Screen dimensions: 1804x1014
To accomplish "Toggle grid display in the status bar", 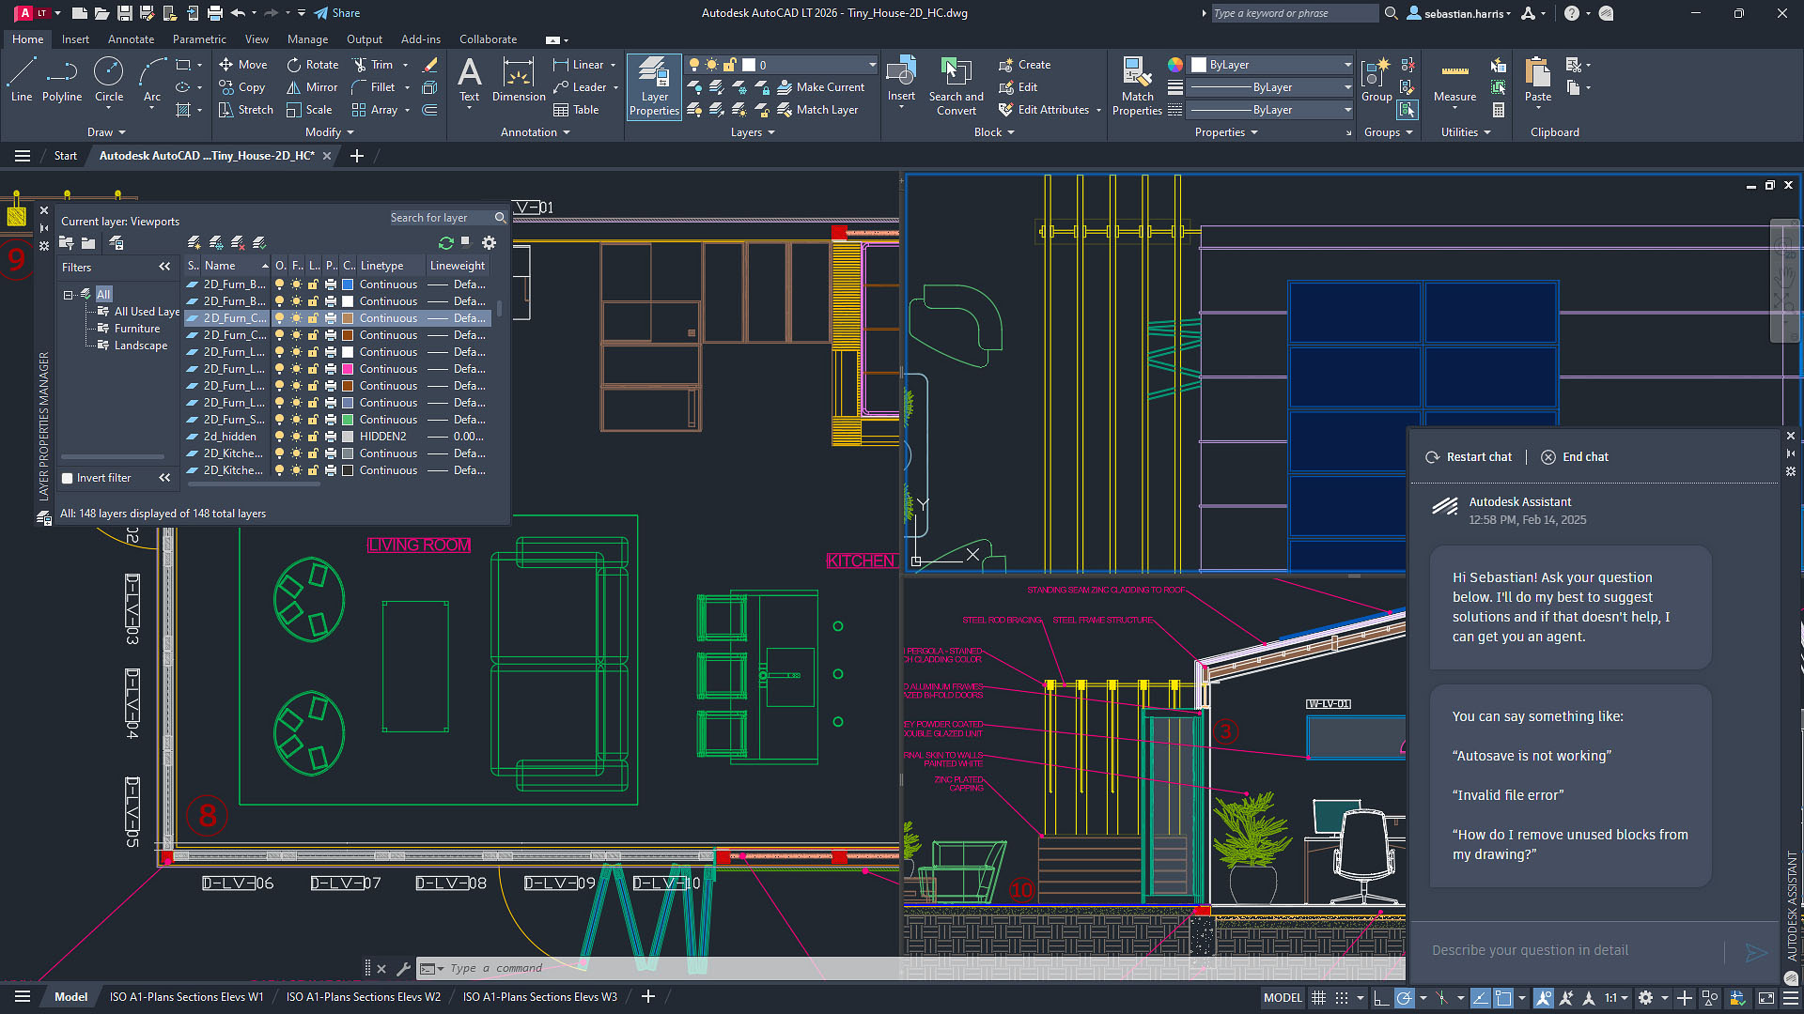I will (x=1318, y=997).
